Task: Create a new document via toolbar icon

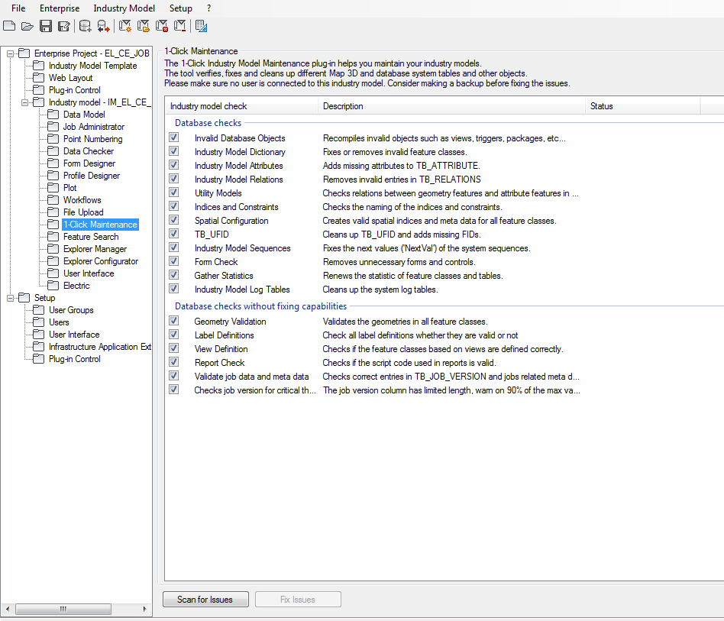Action: (8, 25)
